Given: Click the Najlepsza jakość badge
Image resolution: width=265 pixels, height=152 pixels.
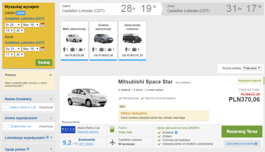Looking at the screenshot, I should point(250,81).
